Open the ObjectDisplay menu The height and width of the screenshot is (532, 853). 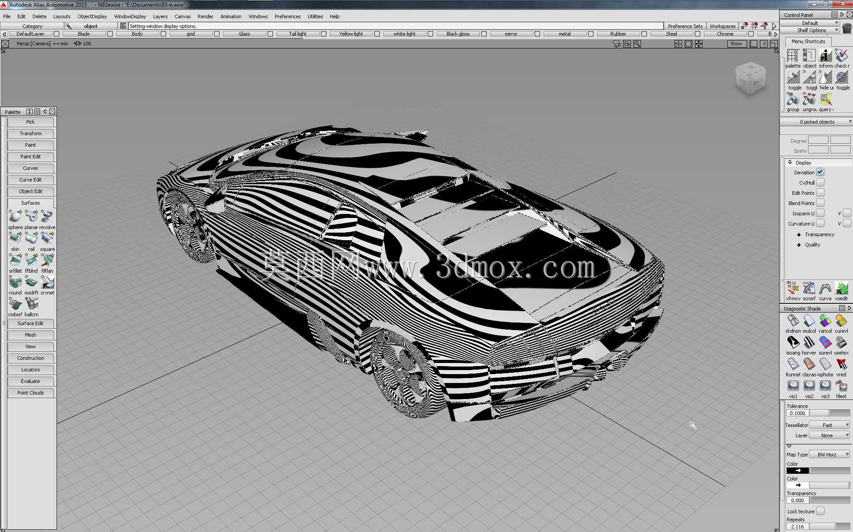point(92,16)
